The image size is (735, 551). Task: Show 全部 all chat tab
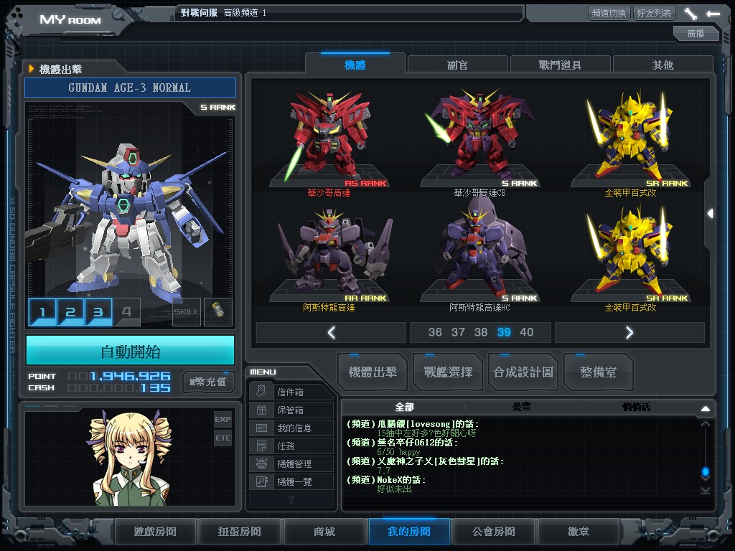coord(404,407)
